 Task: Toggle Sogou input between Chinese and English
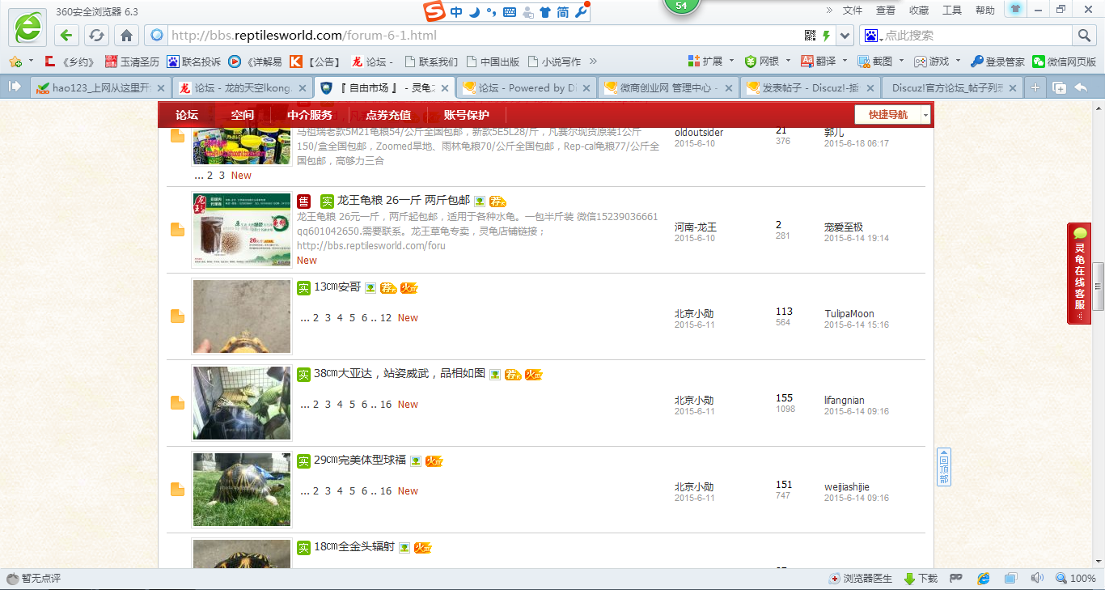point(458,12)
